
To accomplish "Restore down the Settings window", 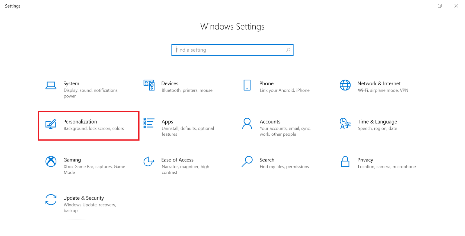I will point(440,6).
